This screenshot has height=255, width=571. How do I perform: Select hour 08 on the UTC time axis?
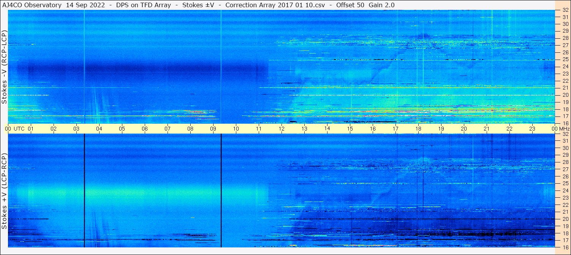click(190, 129)
